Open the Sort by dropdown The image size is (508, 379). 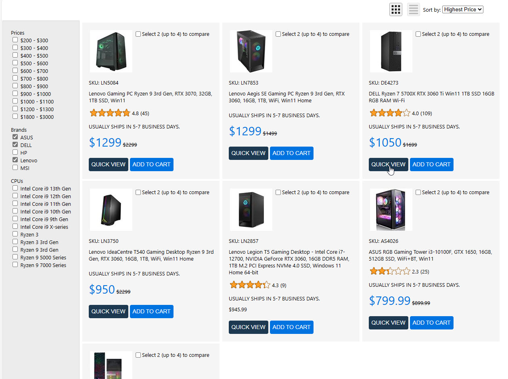tap(462, 9)
